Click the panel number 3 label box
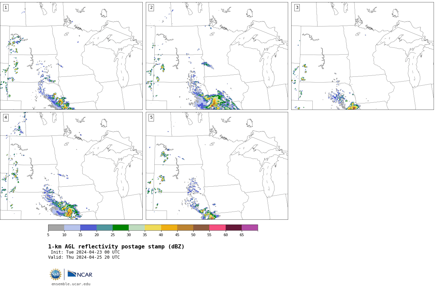This screenshot has height=288, width=437. [x=297, y=8]
